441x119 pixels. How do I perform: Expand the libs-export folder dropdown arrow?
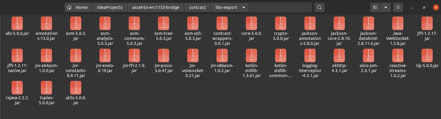coord(243,7)
